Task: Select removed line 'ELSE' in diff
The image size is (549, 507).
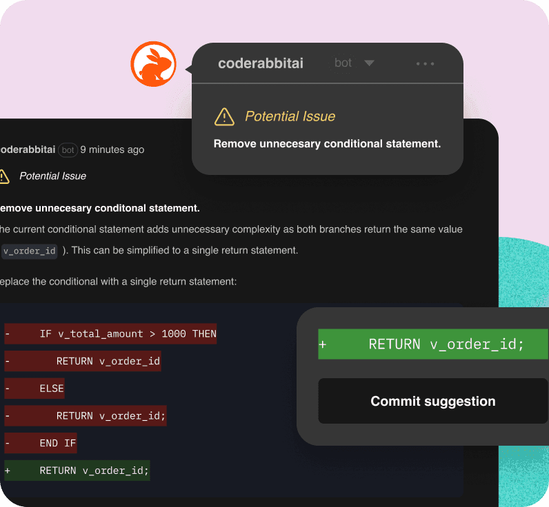Action: coord(34,389)
